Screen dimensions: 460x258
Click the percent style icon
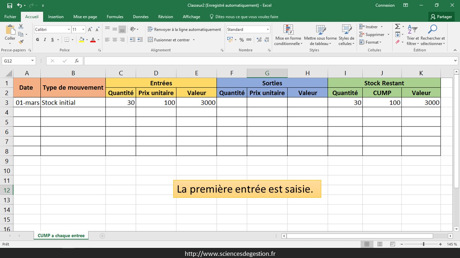click(241, 40)
